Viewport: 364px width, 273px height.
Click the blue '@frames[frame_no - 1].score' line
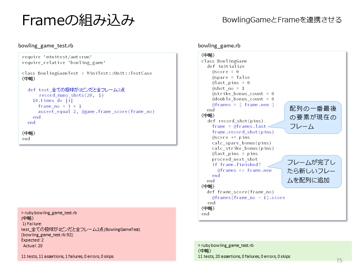coord(248,198)
